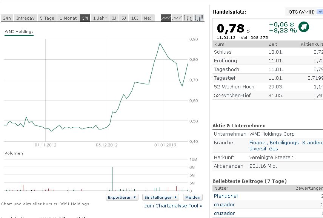This screenshot has width=323, height=218.
Task: Open the first cruzador user link
Action: (x=224, y=205)
